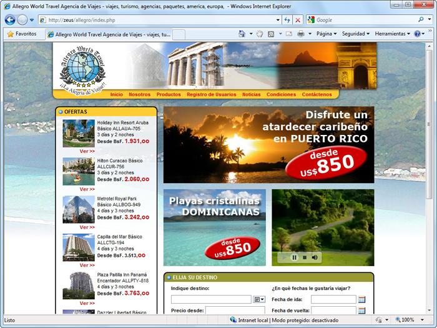The height and width of the screenshot is (328, 437).
Task: Open the Favoritos button
Action: 21,34
